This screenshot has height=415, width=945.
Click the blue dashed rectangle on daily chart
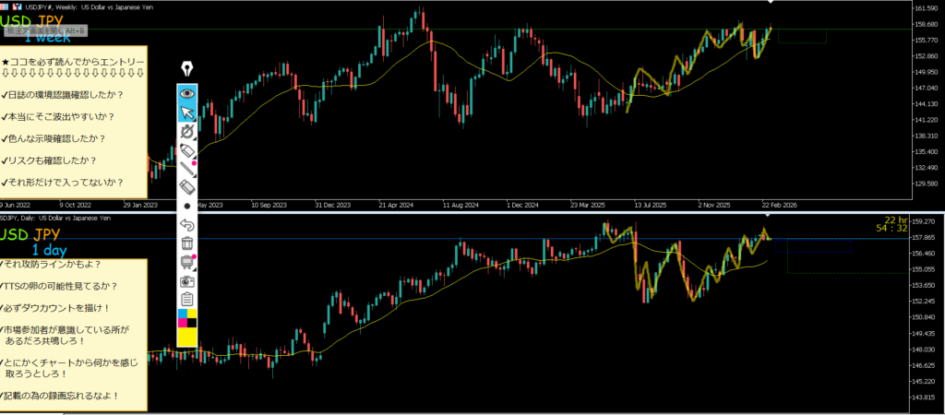click(813, 245)
